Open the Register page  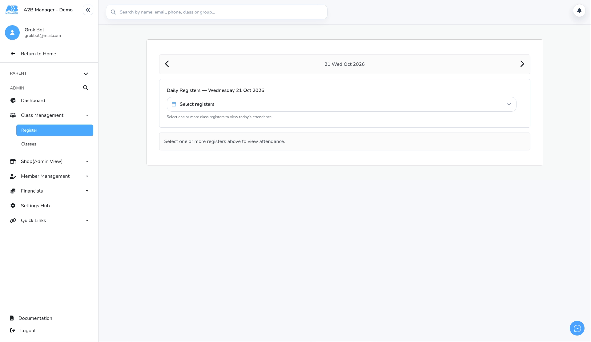(x=55, y=130)
